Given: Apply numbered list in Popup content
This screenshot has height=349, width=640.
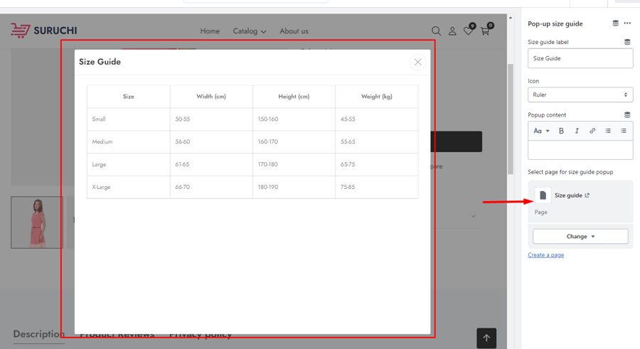Looking at the screenshot, I should (624, 131).
